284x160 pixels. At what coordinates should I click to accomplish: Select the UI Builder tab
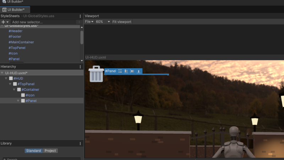tap(16, 10)
